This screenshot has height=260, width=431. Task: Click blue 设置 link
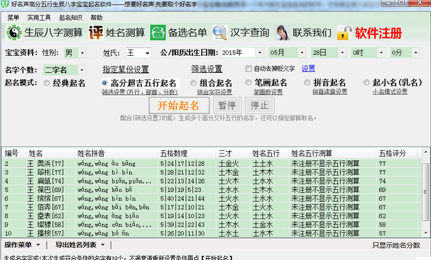click(x=308, y=68)
